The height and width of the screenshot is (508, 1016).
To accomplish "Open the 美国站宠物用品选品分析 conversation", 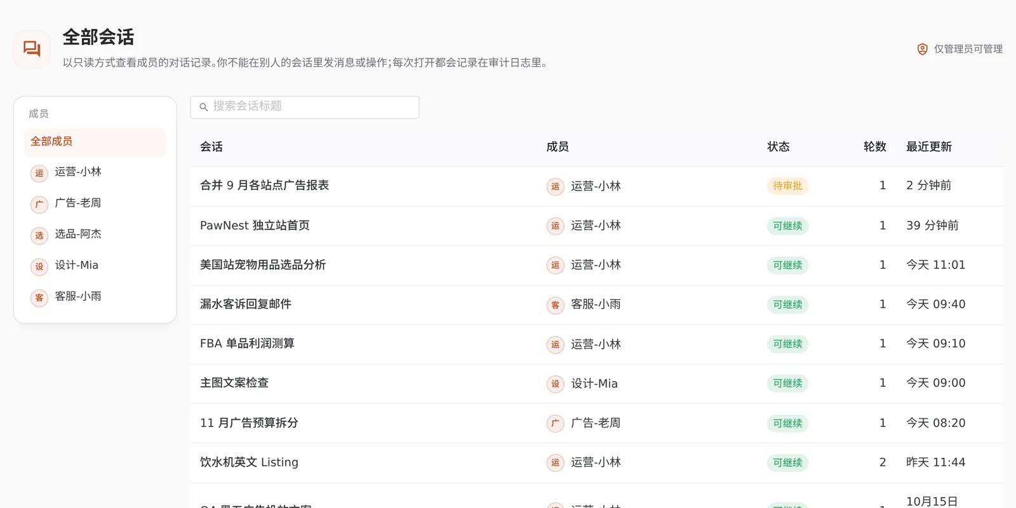I will coord(263,265).
